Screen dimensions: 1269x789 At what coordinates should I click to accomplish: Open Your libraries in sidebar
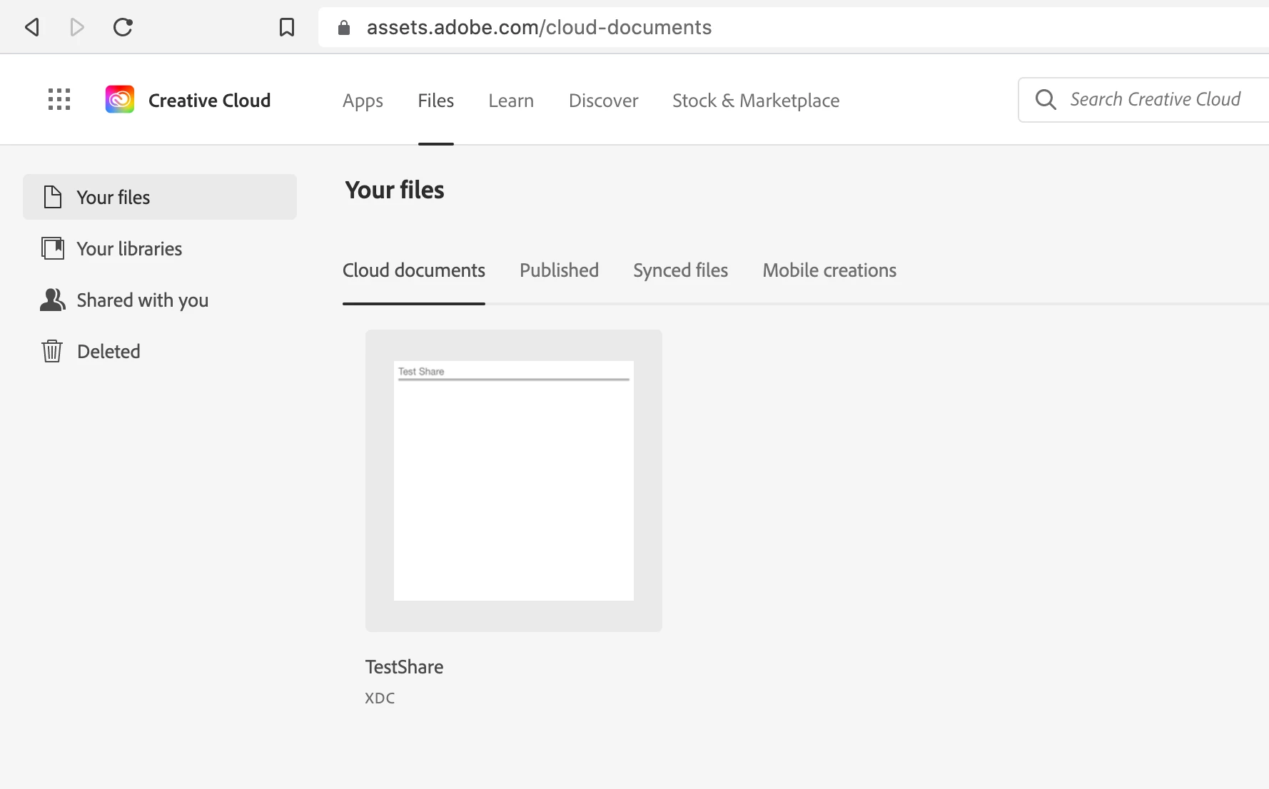pos(160,248)
